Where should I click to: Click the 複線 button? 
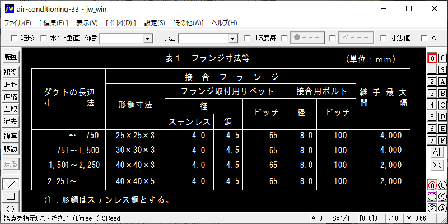tap(11, 72)
